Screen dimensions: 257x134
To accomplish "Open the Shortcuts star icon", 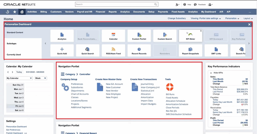I will 15,12.
